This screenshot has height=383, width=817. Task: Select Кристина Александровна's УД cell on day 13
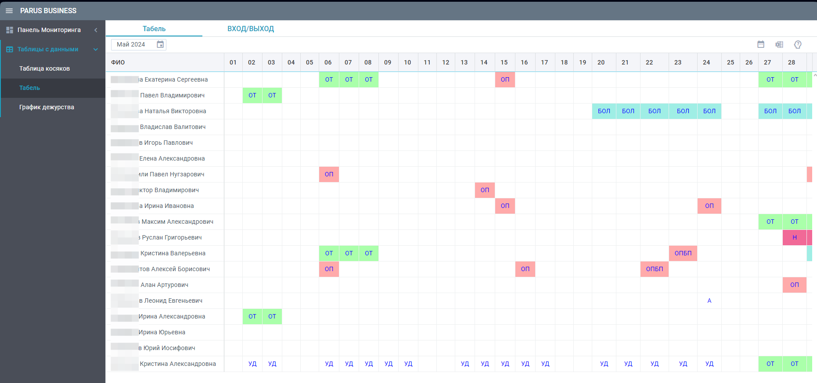tap(465, 364)
